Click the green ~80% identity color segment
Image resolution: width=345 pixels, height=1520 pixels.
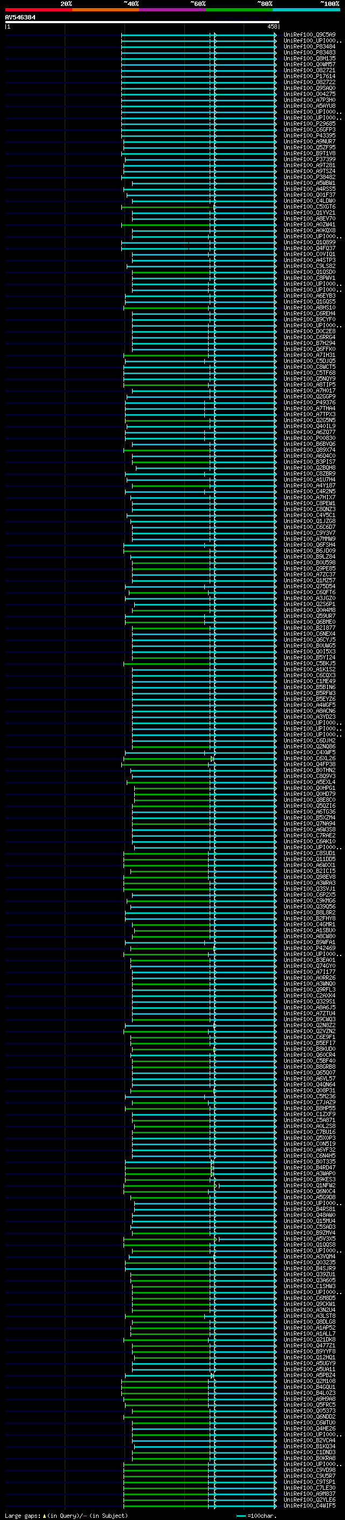(x=239, y=10)
